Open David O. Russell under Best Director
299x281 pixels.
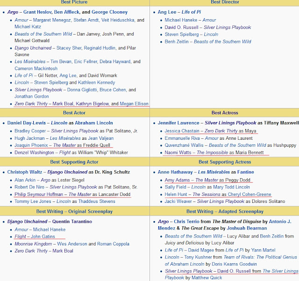coord(182,27)
